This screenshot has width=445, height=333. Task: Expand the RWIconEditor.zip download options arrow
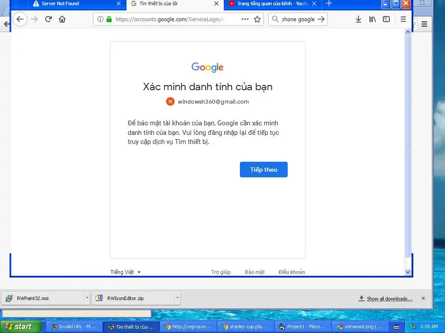click(x=177, y=298)
